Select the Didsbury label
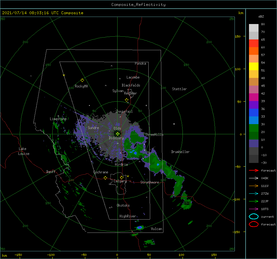 [116, 138]
